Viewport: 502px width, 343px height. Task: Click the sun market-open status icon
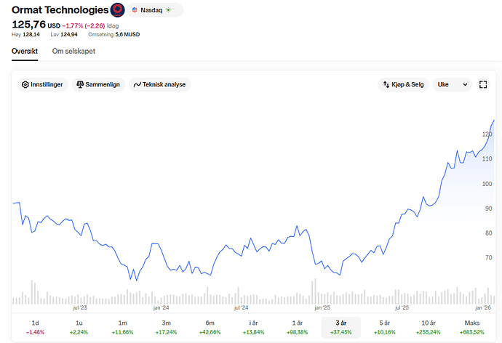[170, 10]
